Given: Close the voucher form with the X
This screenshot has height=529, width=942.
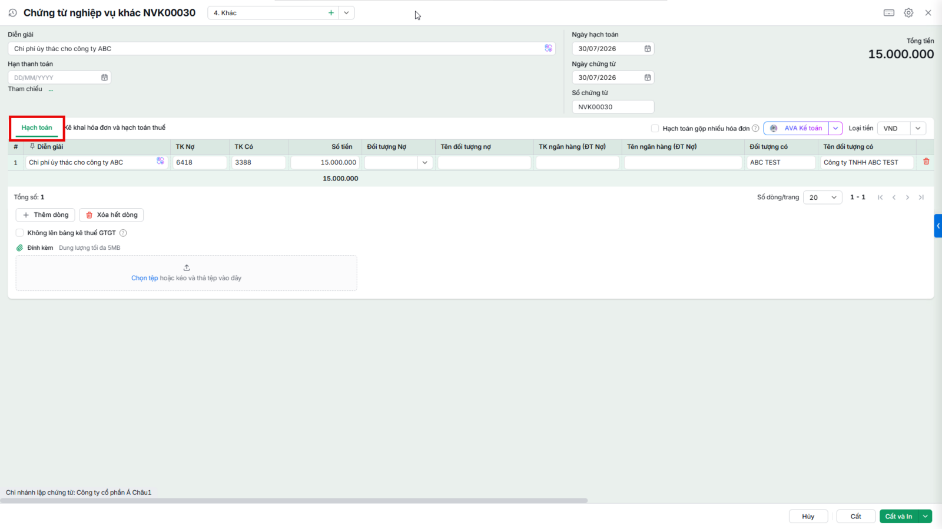Looking at the screenshot, I should tap(928, 13).
